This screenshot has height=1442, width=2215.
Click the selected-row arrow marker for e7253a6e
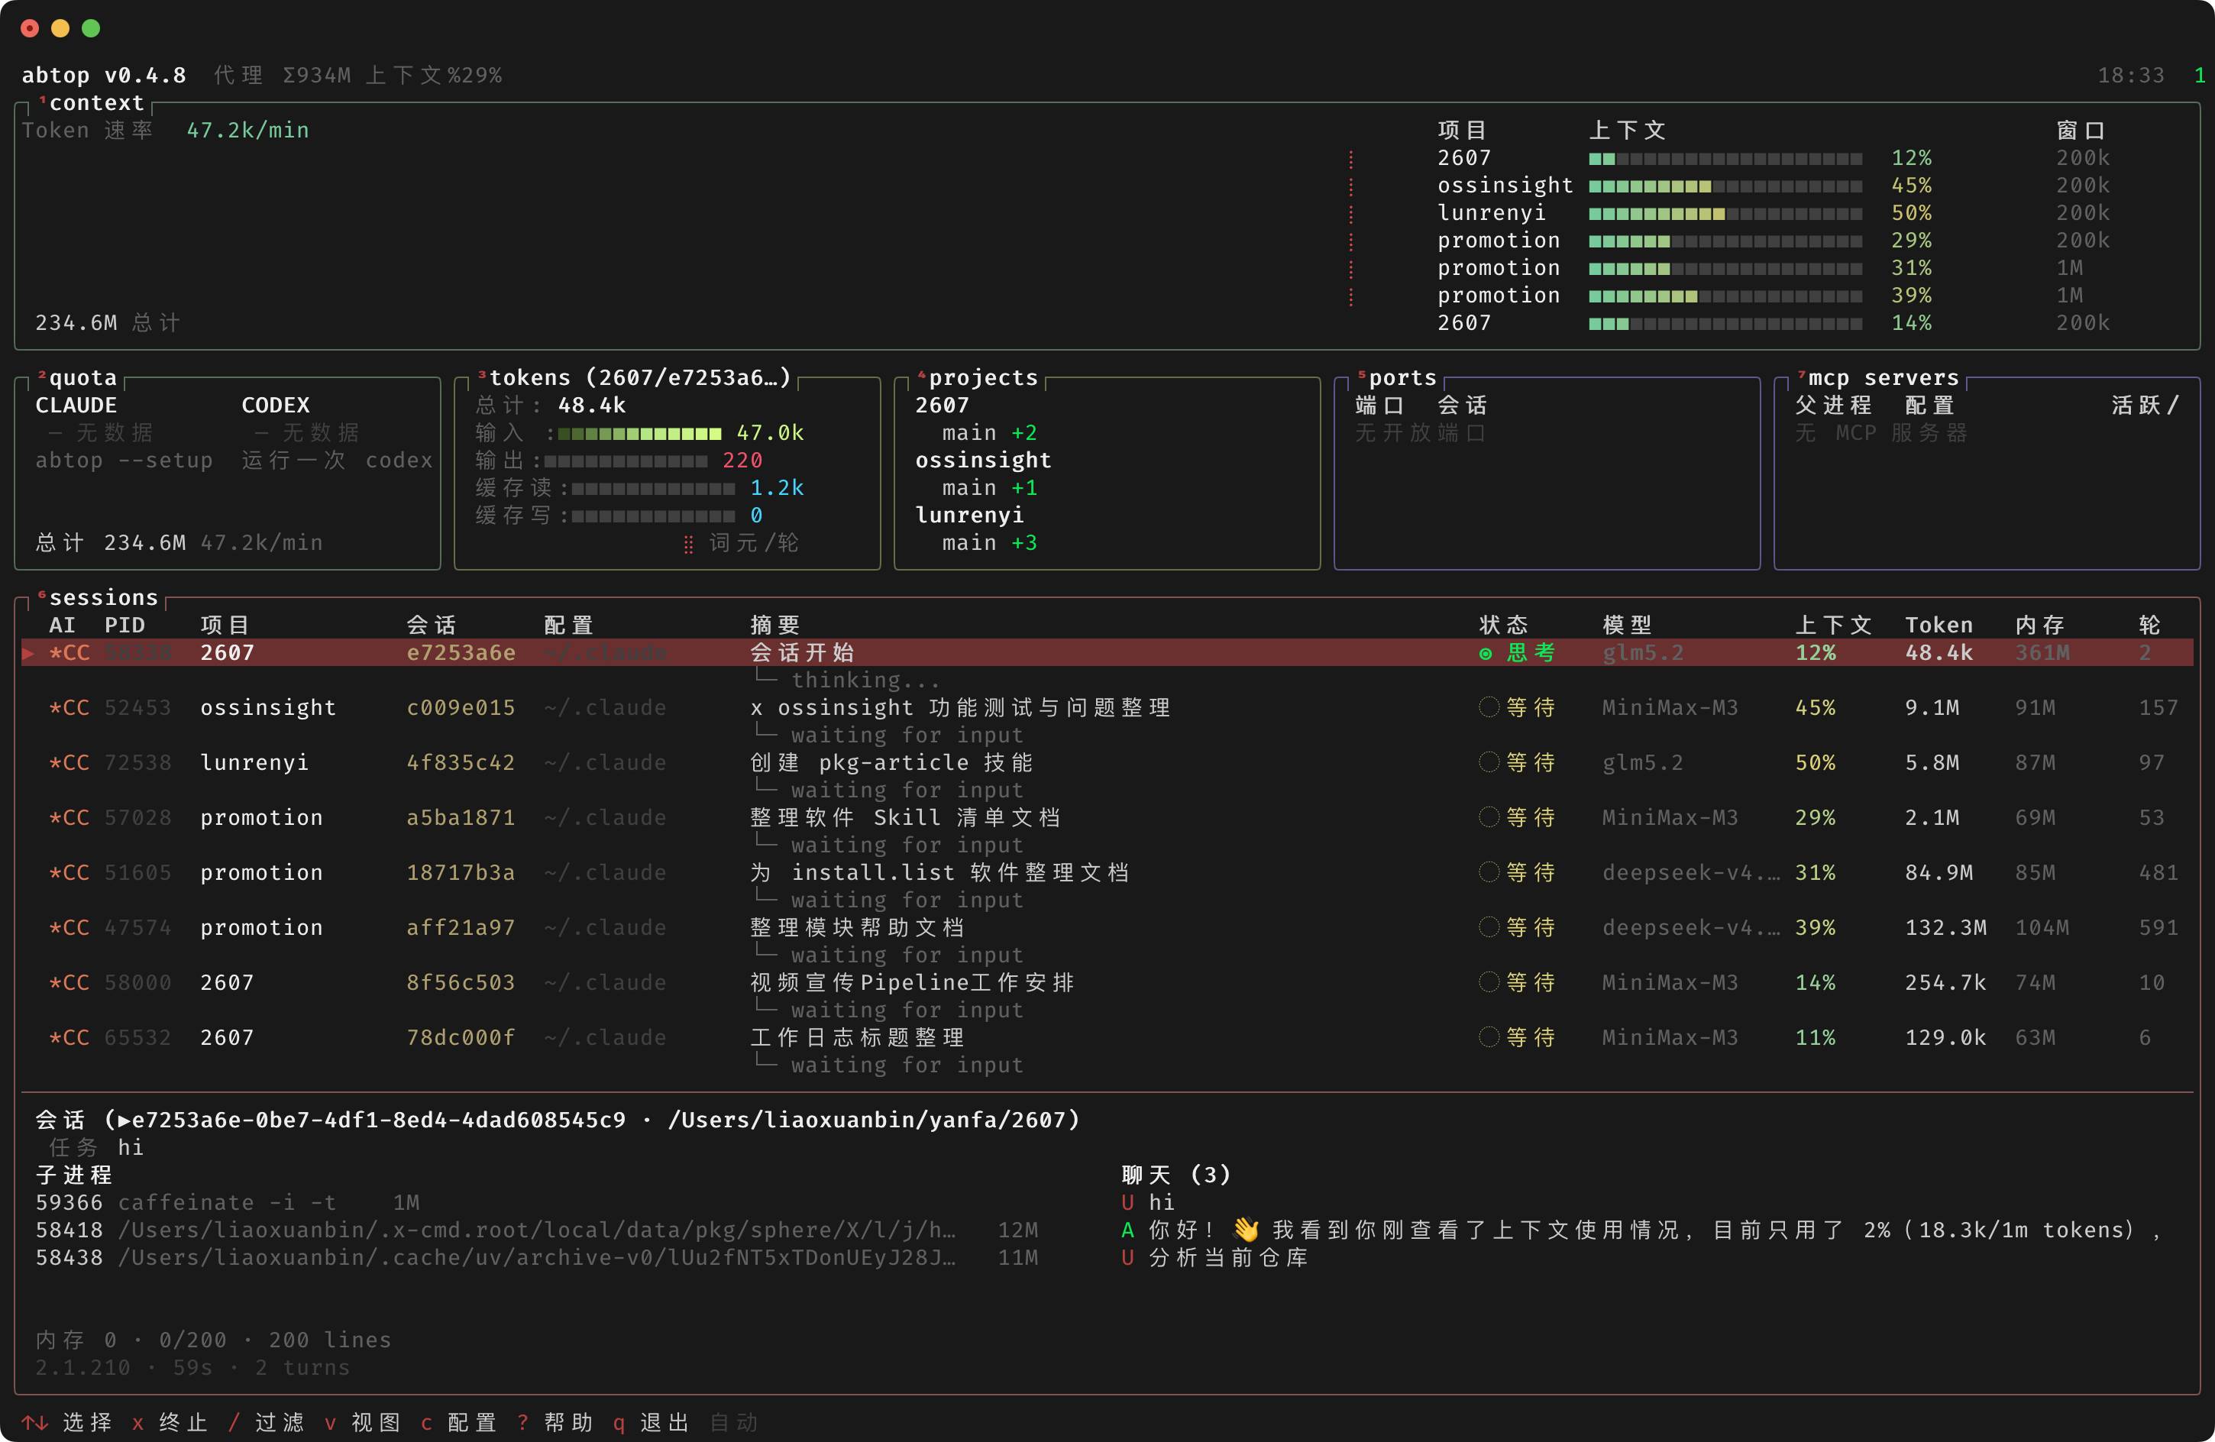(x=28, y=652)
